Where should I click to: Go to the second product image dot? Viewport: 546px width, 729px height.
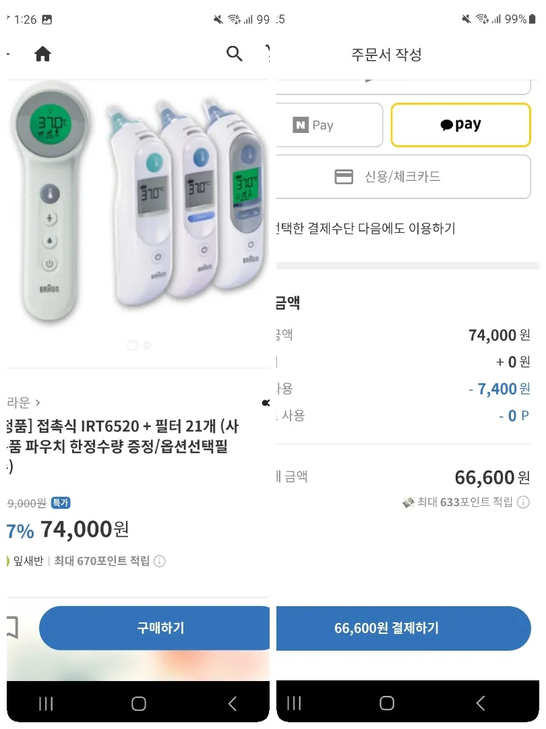(x=148, y=346)
